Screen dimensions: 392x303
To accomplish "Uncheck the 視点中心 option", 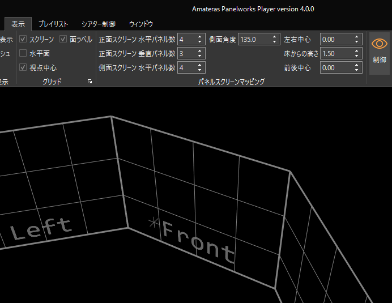I will (x=23, y=68).
